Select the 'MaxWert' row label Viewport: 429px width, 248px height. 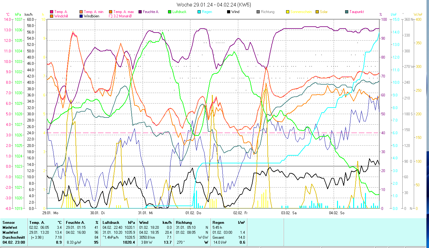point(10,232)
